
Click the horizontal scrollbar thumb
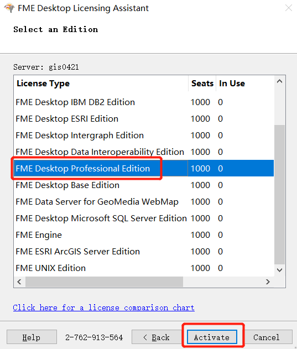104,282
